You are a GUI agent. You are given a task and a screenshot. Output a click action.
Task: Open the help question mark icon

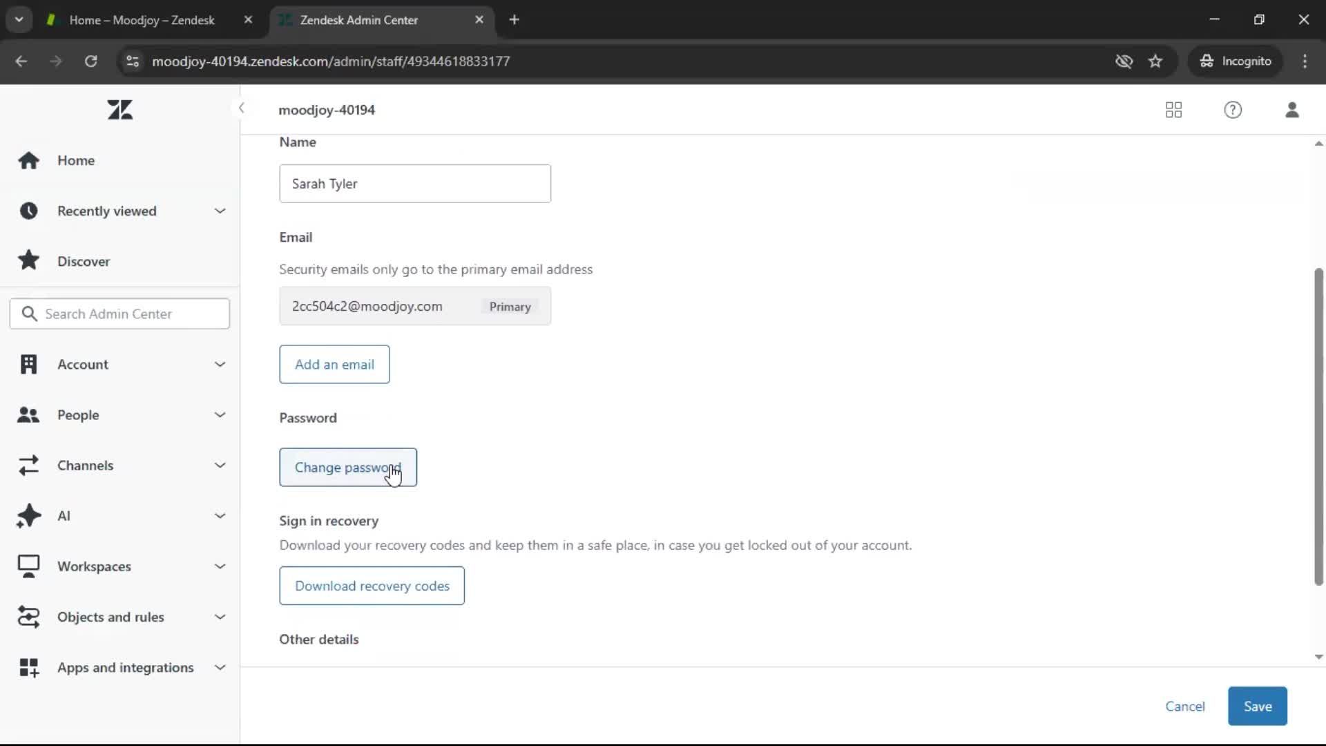click(x=1233, y=110)
